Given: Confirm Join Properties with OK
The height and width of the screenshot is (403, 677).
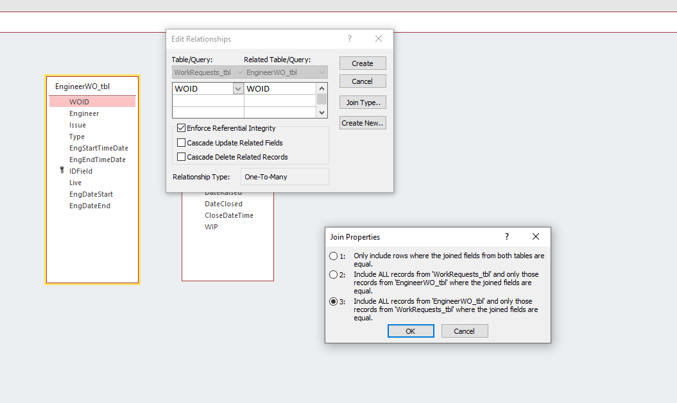Looking at the screenshot, I should (411, 331).
